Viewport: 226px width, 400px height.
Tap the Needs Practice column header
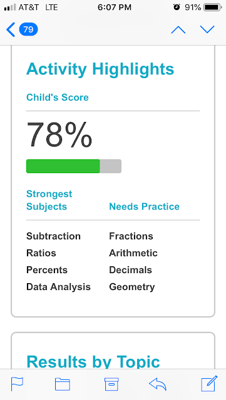pos(144,206)
